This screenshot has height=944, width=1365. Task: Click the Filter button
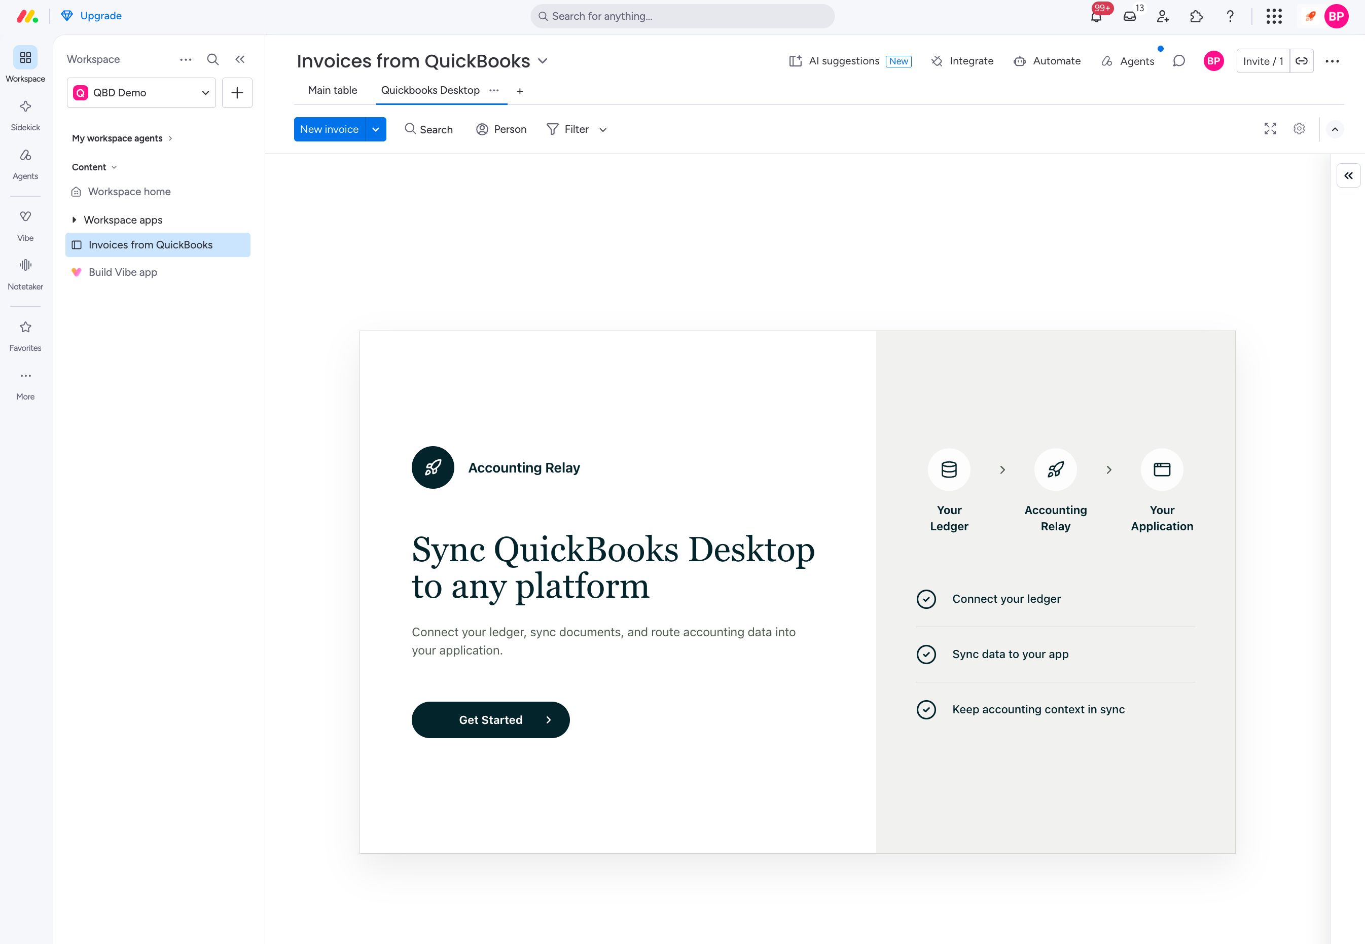click(568, 130)
